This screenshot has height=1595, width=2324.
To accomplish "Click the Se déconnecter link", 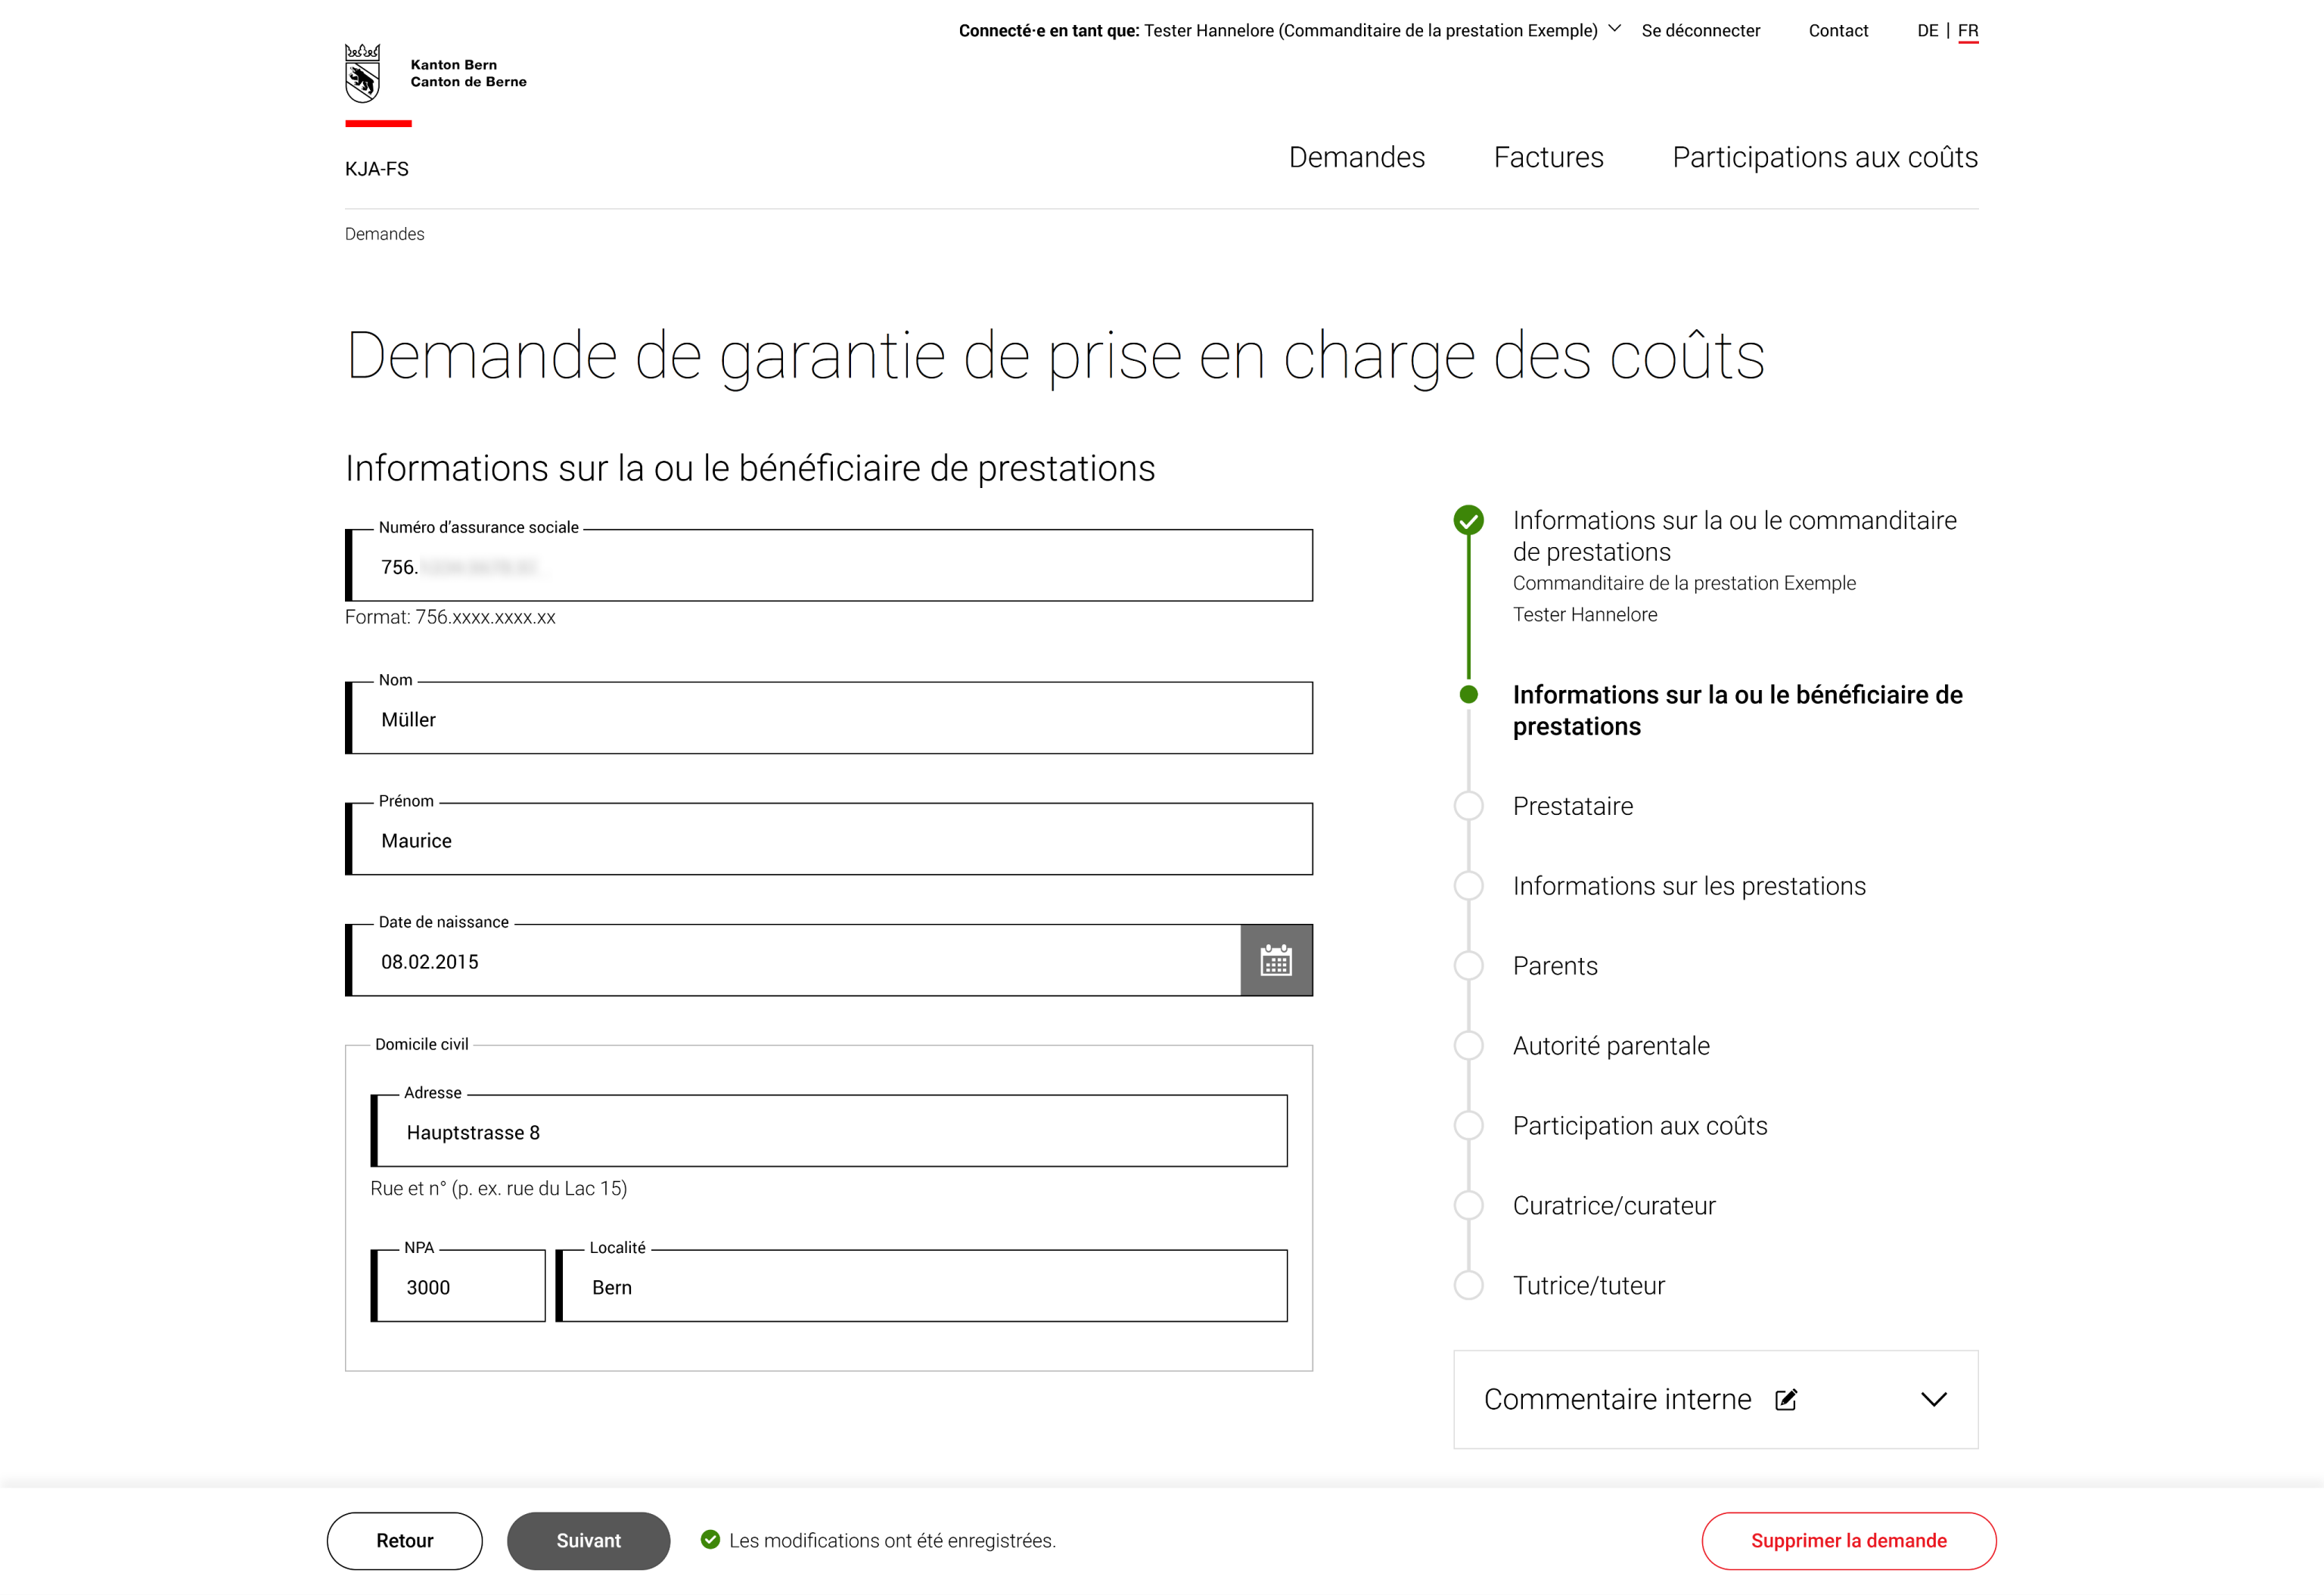I will (x=1700, y=31).
